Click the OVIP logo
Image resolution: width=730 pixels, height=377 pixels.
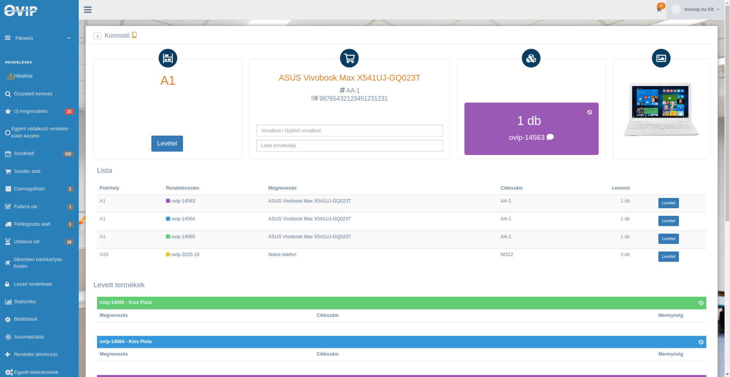click(x=21, y=11)
